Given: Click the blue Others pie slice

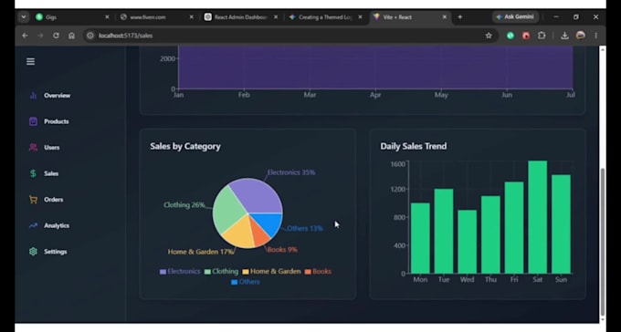Looking at the screenshot, I should (268, 223).
